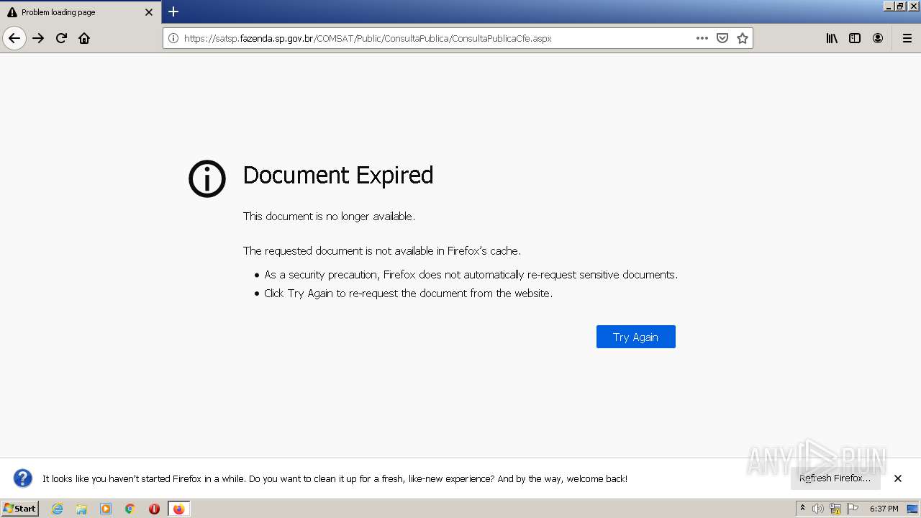The width and height of the screenshot is (921, 518).
Task: Launch Internet Explorer from taskbar
Action: coord(57,509)
